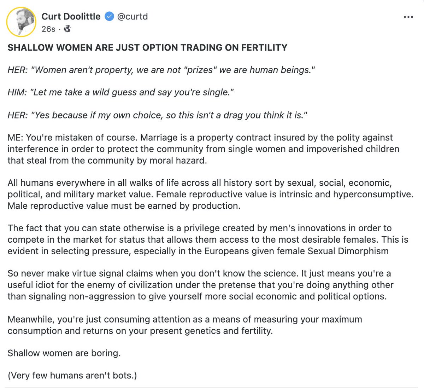Click the @curtd handle

pyautogui.click(x=132, y=16)
